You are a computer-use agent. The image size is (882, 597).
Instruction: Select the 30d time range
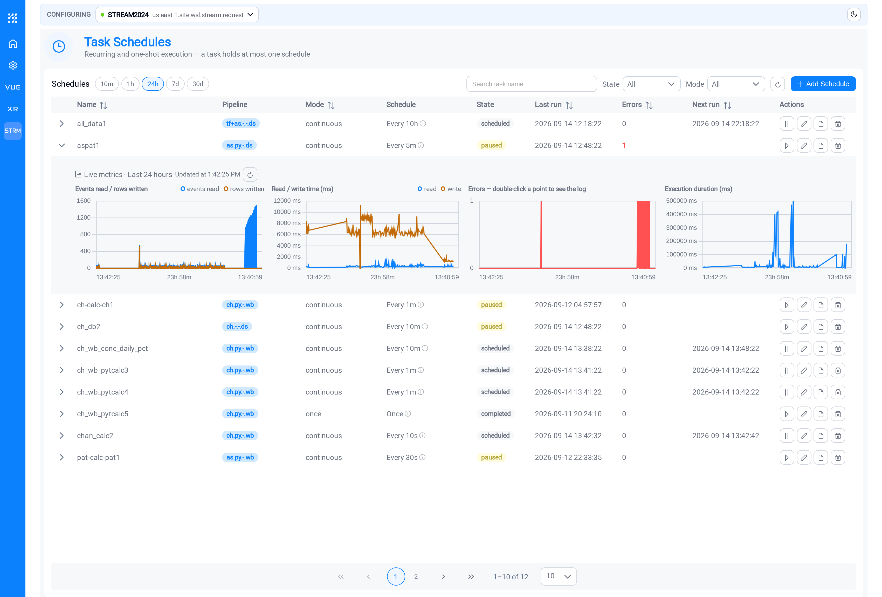point(198,84)
